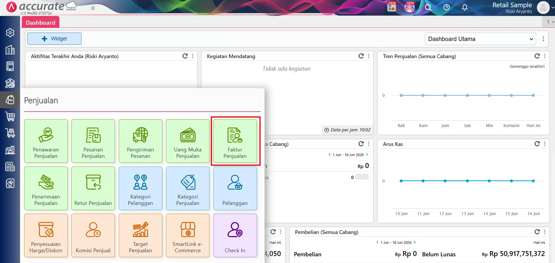The width and height of the screenshot is (555, 263).
Task: Toggle the switch next to value 0
Action: 362,177
